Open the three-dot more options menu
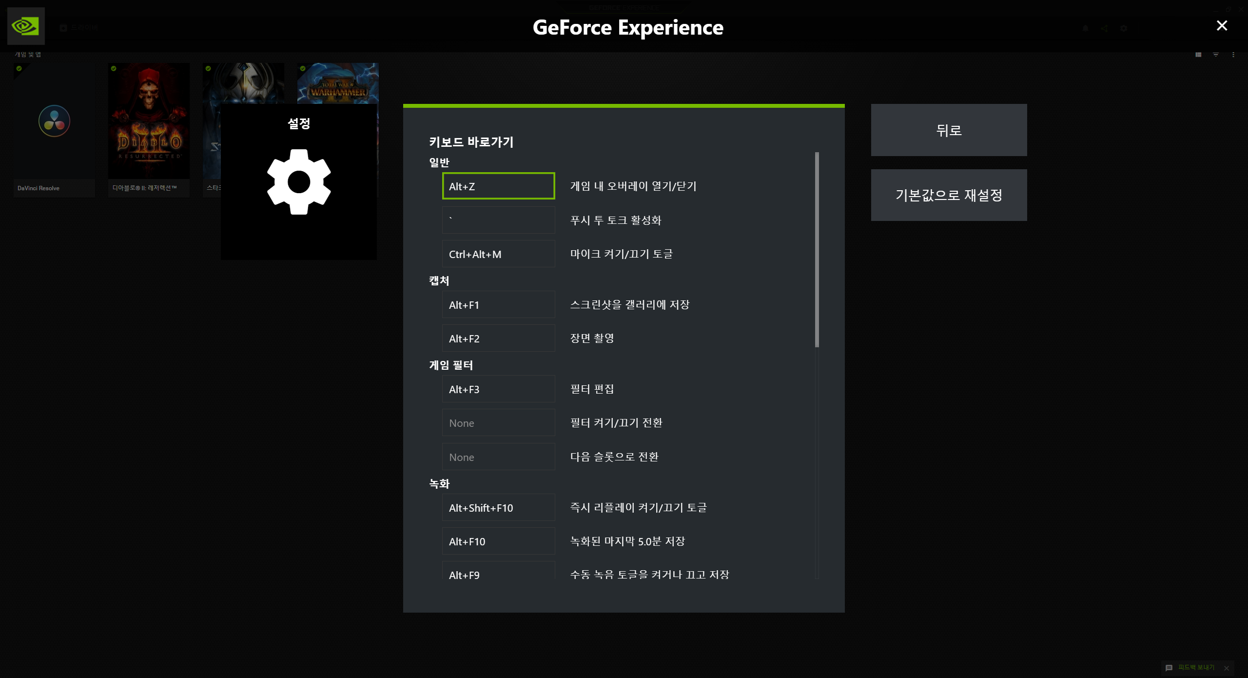1248x678 pixels. [x=1233, y=55]
